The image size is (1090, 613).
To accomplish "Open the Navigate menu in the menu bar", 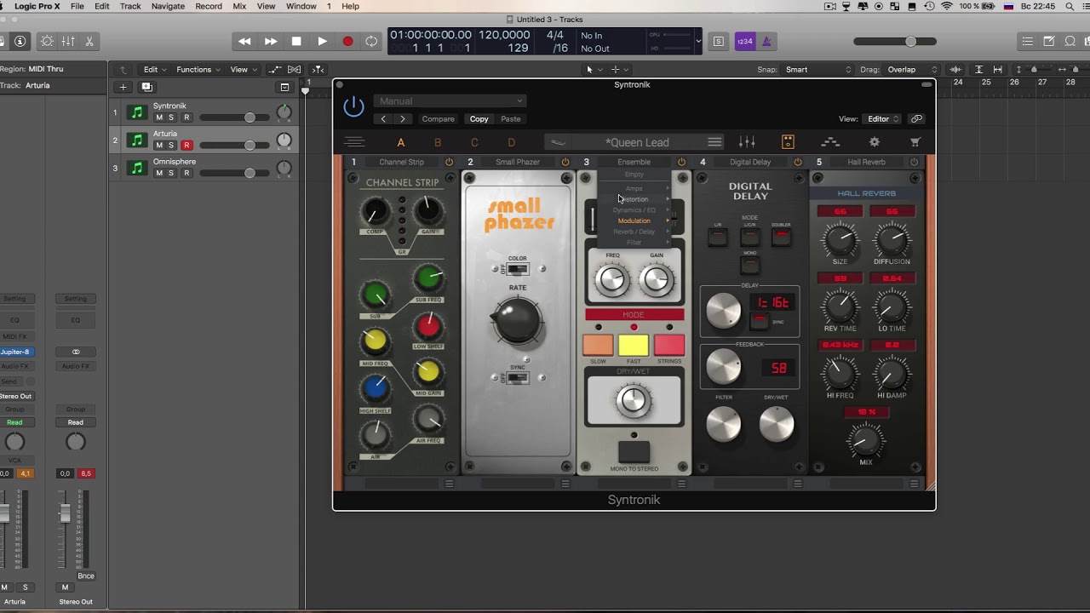I will tap(168, 6).
